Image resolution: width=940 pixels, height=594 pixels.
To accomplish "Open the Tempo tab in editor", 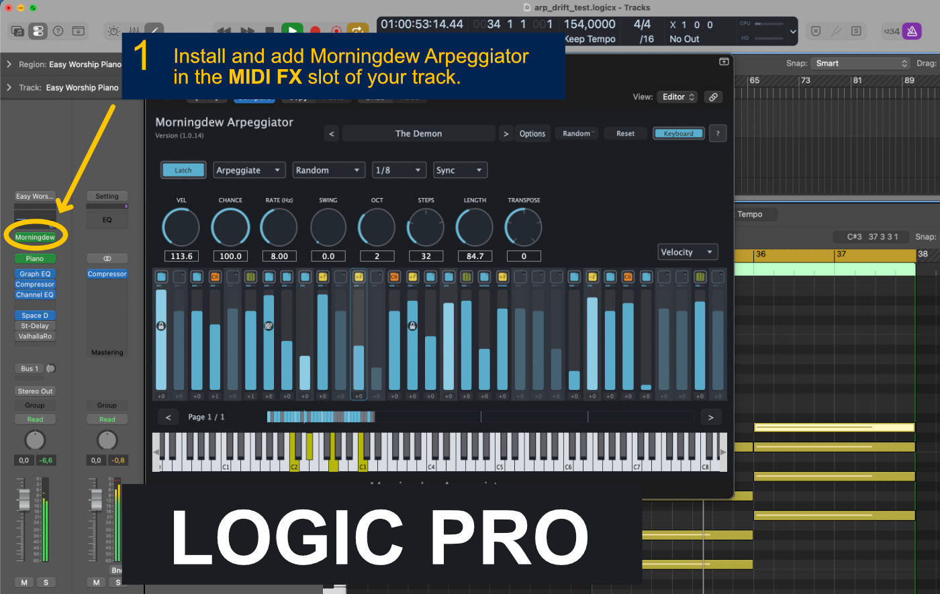I will tap(750, 214).
